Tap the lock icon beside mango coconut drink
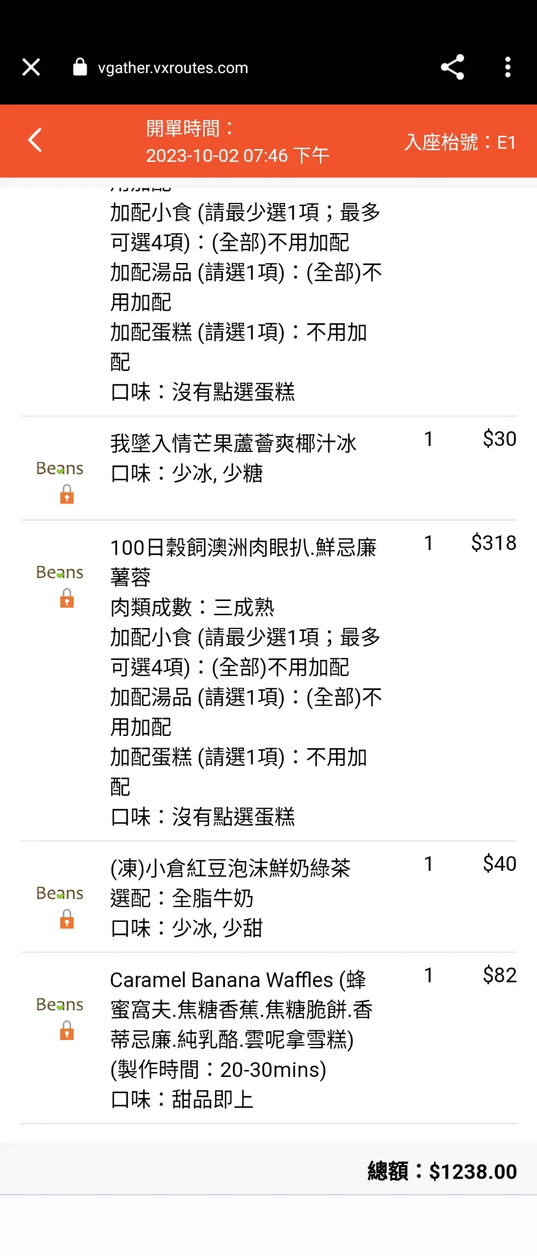The height and width of the screenshot is (1256, 537). (67, 494)
